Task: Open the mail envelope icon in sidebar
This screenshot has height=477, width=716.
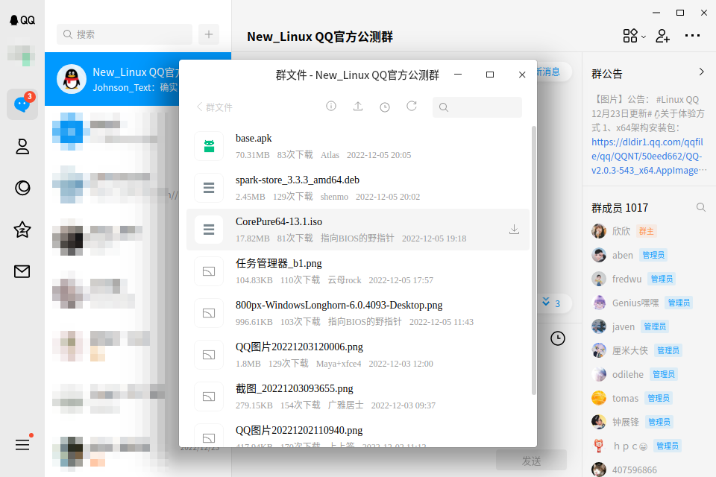Action: tap(22, 271)
